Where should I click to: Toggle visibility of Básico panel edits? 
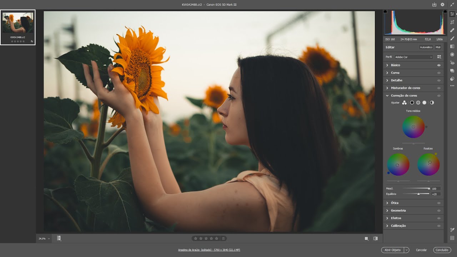point(439,65)
